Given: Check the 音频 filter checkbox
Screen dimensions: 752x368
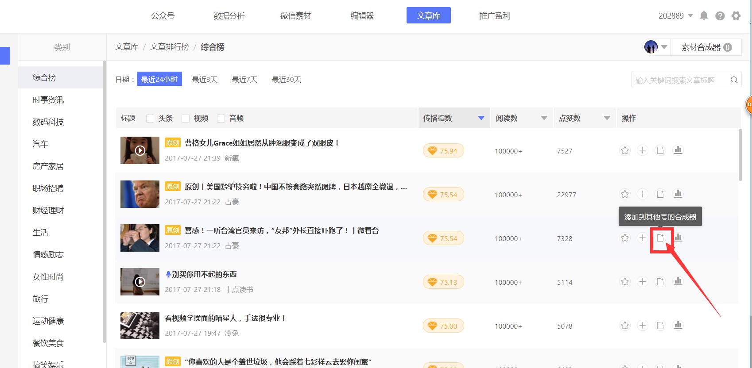Looking at the screenshot, I should [221, 119].
